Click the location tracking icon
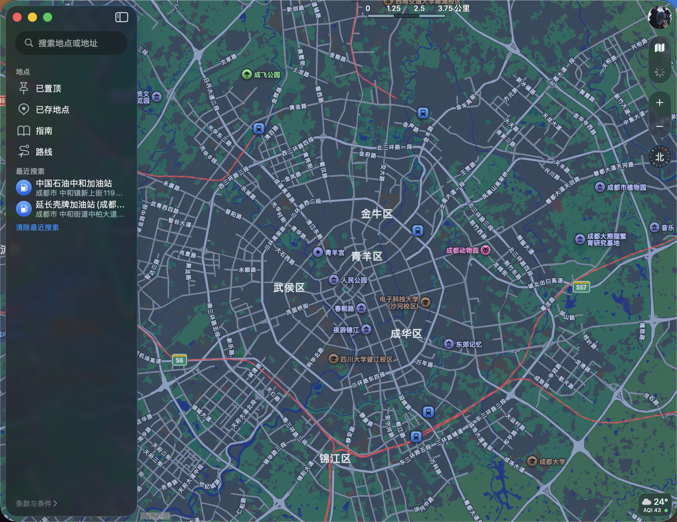 [x=659, y=72]
